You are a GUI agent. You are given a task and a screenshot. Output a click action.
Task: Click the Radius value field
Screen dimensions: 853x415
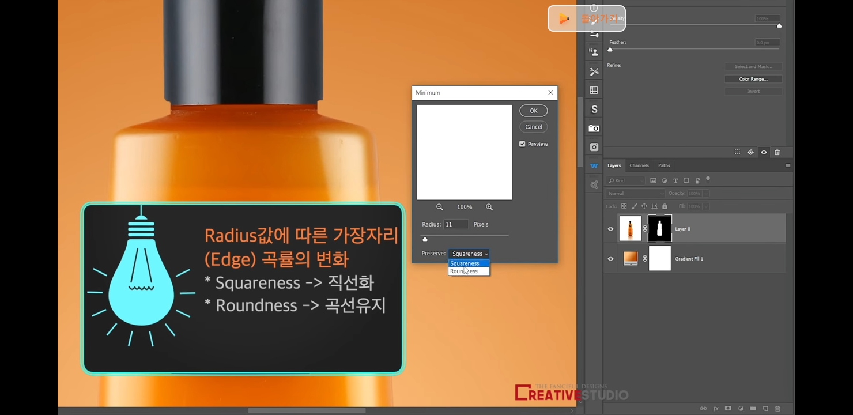click(455, 224)
